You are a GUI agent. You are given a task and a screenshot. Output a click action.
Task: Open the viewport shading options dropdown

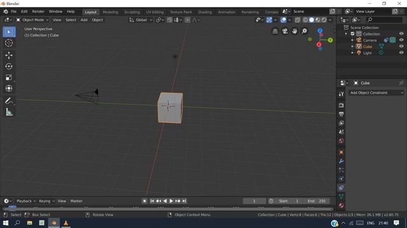[330, 20]
